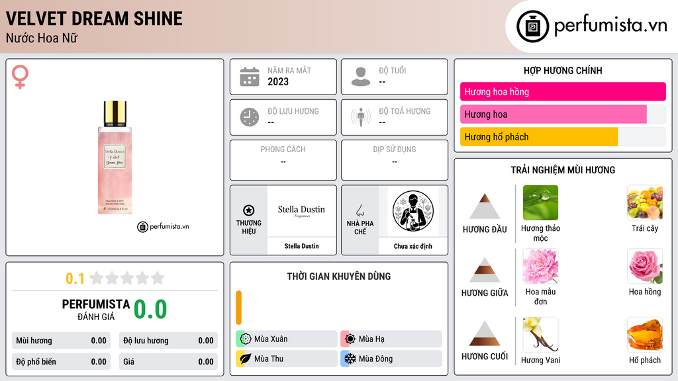Viewport: 678px width, 381px height.
Task: Open the Stella Dustin brand name link
Action: point(301,246)
